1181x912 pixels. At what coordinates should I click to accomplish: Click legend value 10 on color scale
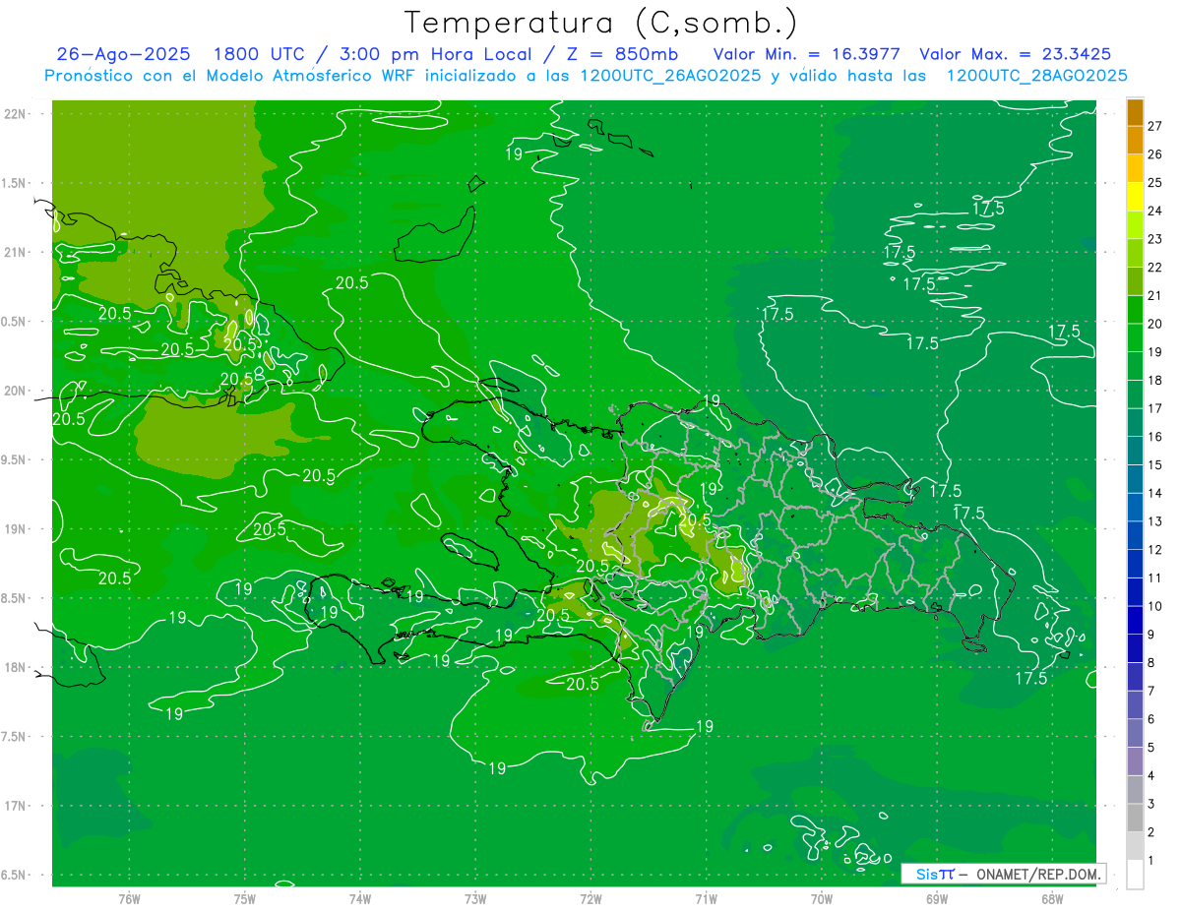(1155, 606)
